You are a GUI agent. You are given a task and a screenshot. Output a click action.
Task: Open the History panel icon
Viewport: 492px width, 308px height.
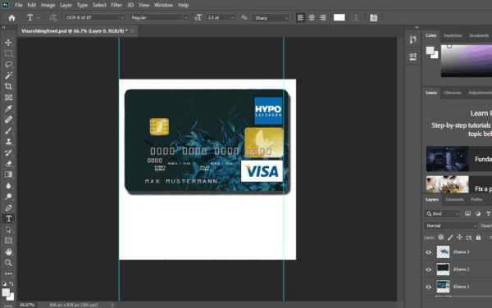click(x=413, y=39)
